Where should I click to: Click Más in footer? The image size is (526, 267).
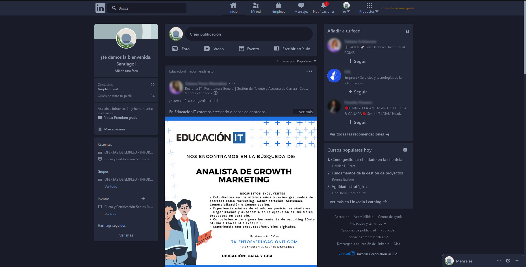pyautogui.click(x=397, y=244)
